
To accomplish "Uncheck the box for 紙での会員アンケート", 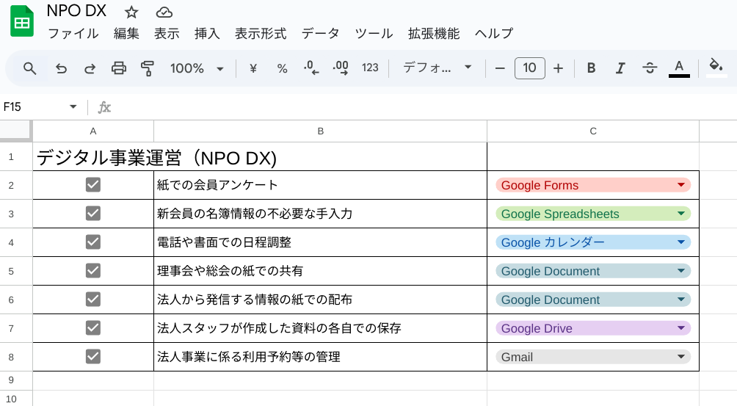I will click(93, 185).
